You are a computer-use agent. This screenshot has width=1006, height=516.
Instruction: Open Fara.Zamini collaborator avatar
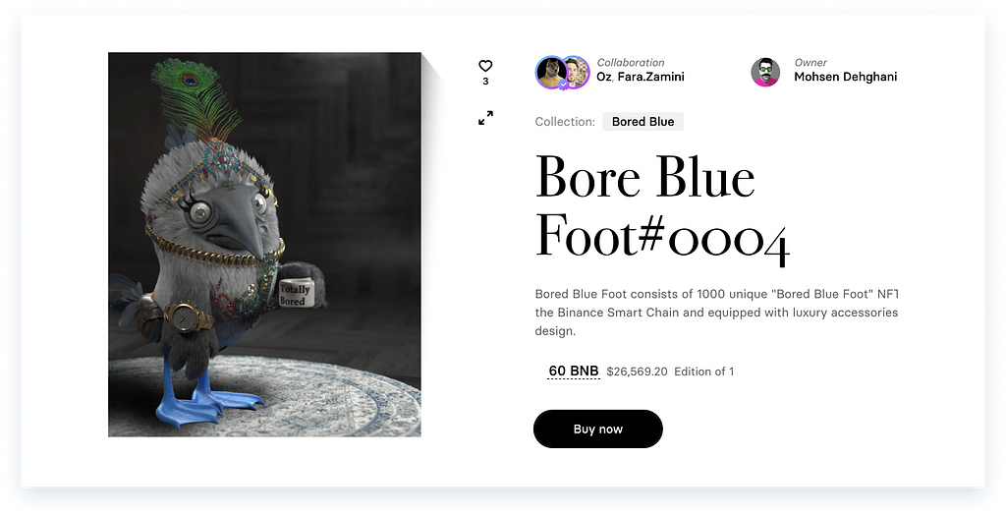click(x=578, y=72)
